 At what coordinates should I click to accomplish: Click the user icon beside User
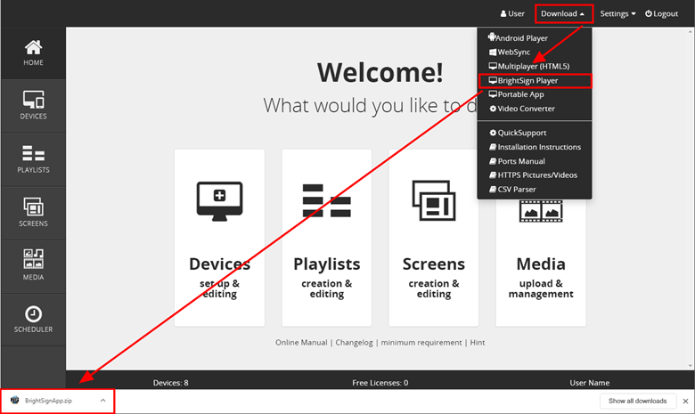[x=503, y=13]
